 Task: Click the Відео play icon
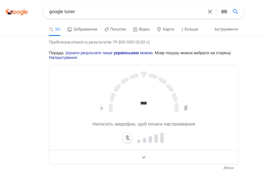click(x=135, y=29)
